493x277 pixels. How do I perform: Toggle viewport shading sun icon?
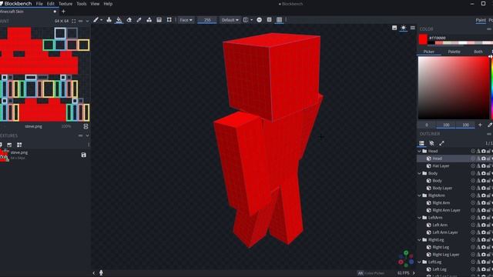click(x=404, y=28)
